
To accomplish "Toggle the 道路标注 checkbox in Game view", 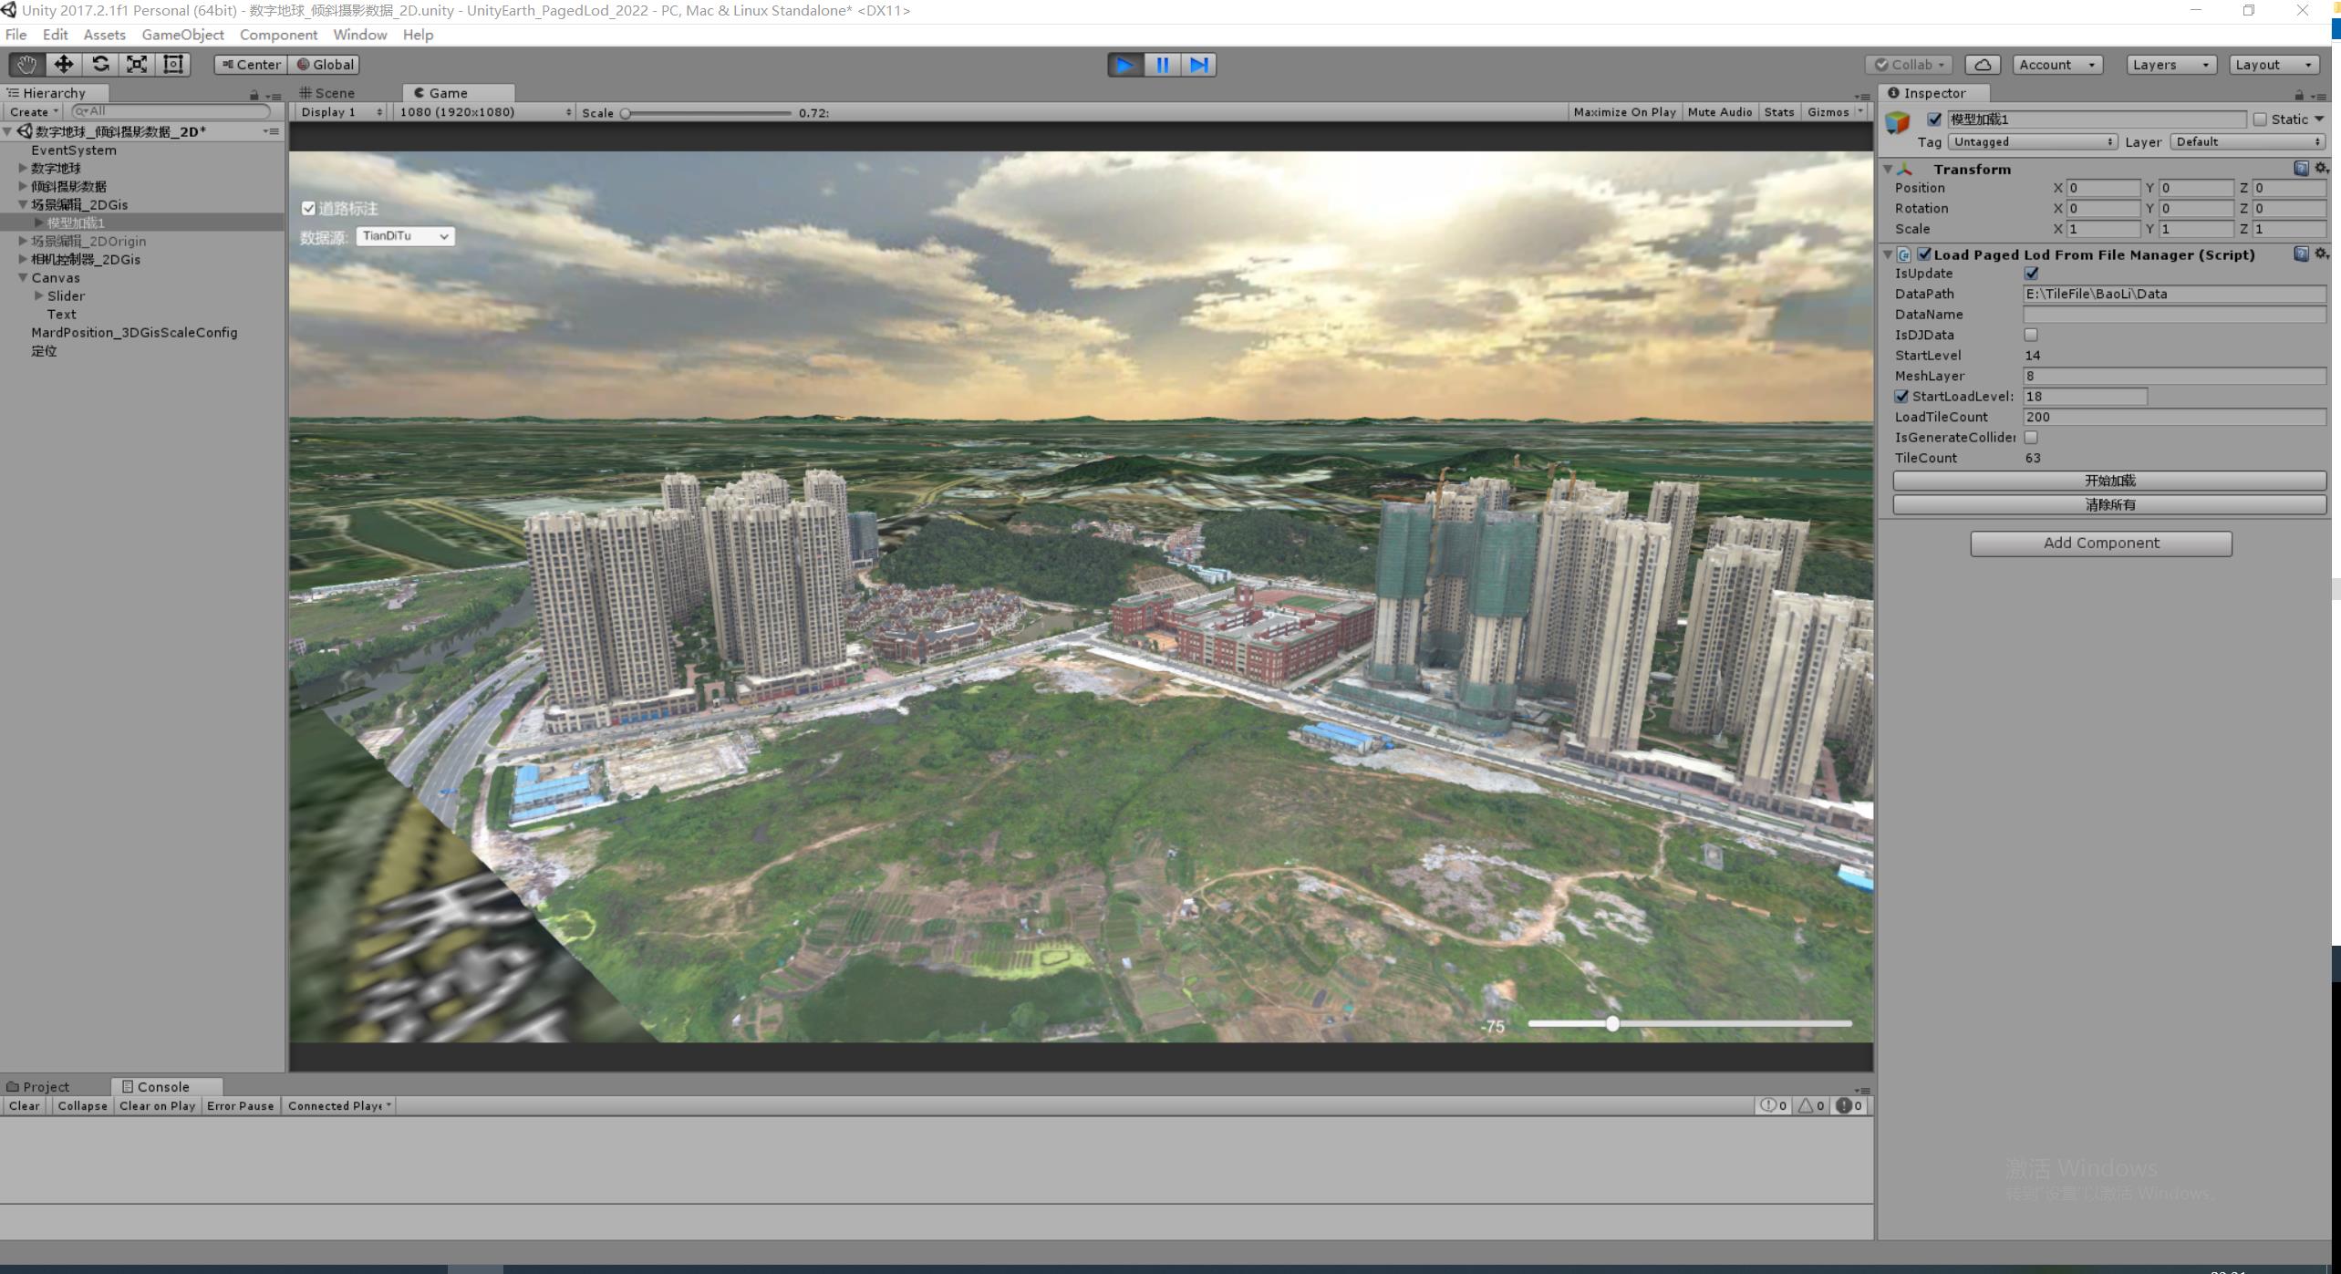I will 308,209.
